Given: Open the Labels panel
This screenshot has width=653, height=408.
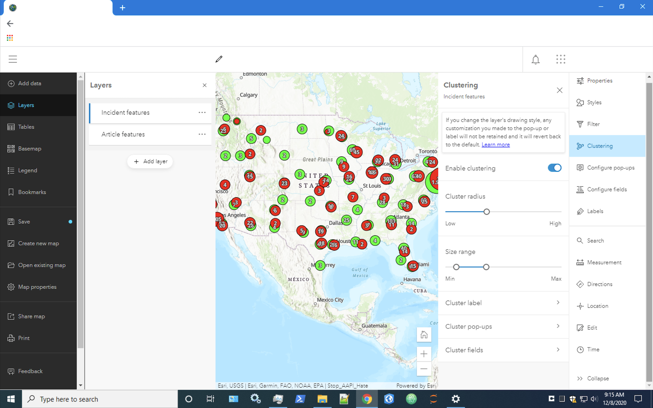Looking at the screenshot, I should click(595, 211).
